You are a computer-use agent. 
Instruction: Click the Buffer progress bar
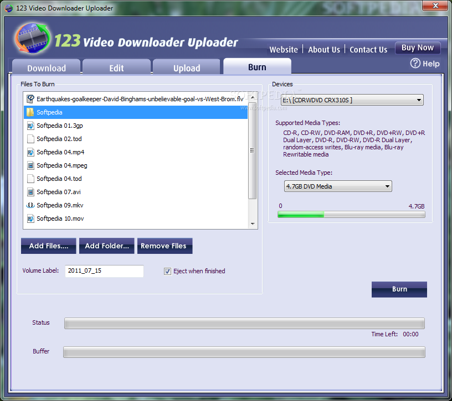click(244, 352)
